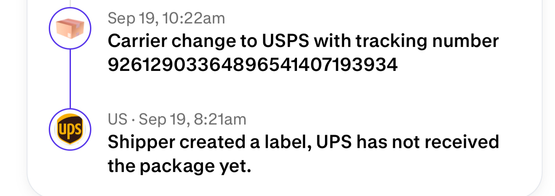The height and width of the screenshot is (196, 555).
Task: Click the timeline segment above the box icon
Action: [70, 4]
